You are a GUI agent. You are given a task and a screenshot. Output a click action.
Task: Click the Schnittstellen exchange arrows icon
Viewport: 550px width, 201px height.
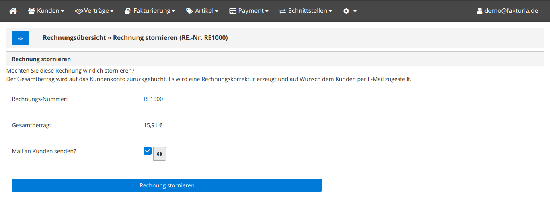283,11
